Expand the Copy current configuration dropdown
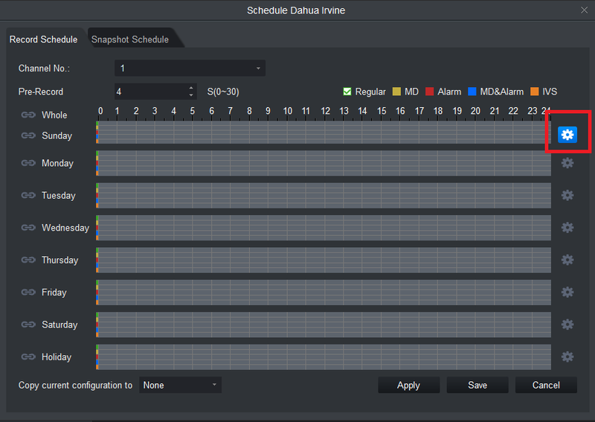This screenshot has height=422, width=595. click(180, 385)
